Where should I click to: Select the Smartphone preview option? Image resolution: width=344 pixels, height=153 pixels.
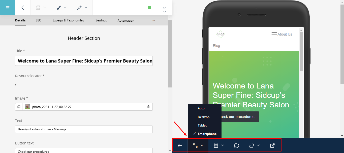click(207, 134)
